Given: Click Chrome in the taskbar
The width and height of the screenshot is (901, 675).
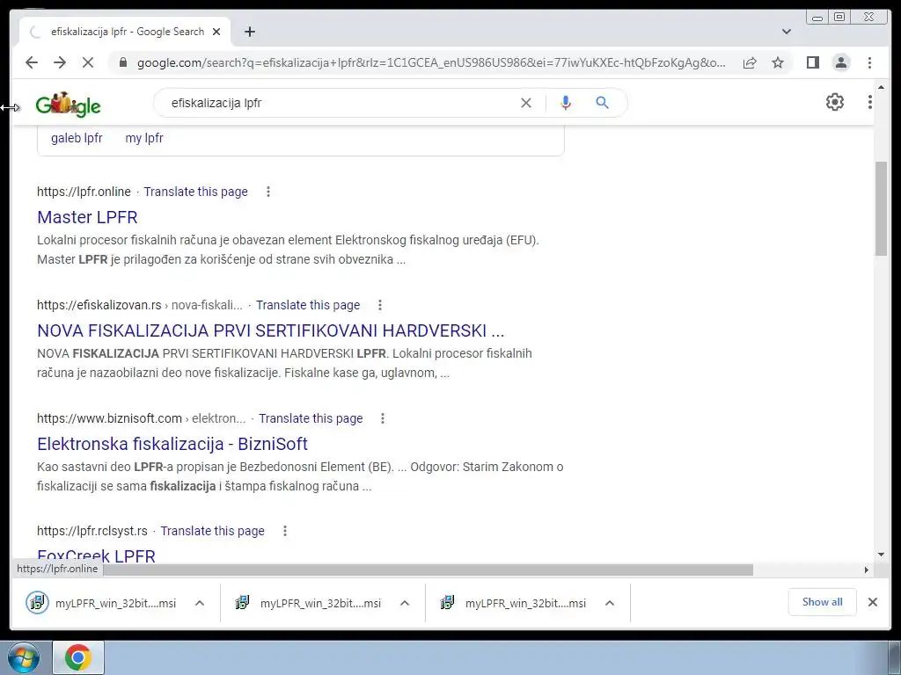Looking at the screenshot, I should coord(78,657).
